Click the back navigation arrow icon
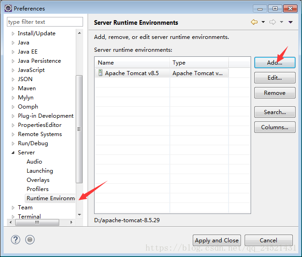302x257 pixels. [254, 22]
